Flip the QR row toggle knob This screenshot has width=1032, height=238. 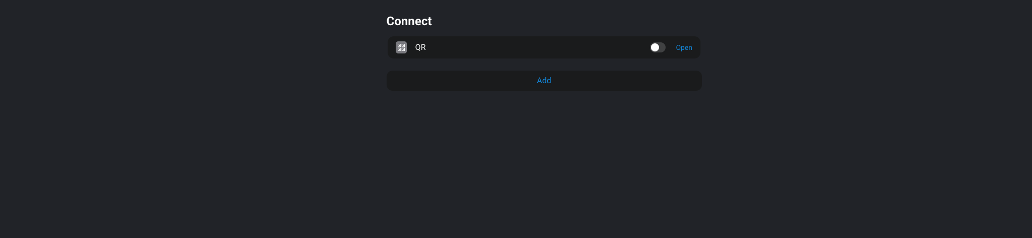[658, 47]
